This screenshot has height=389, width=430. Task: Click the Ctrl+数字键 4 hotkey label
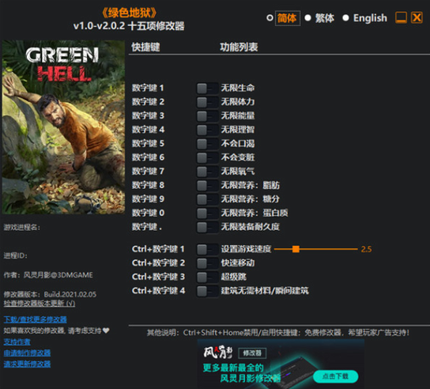(x=159, y=291)
